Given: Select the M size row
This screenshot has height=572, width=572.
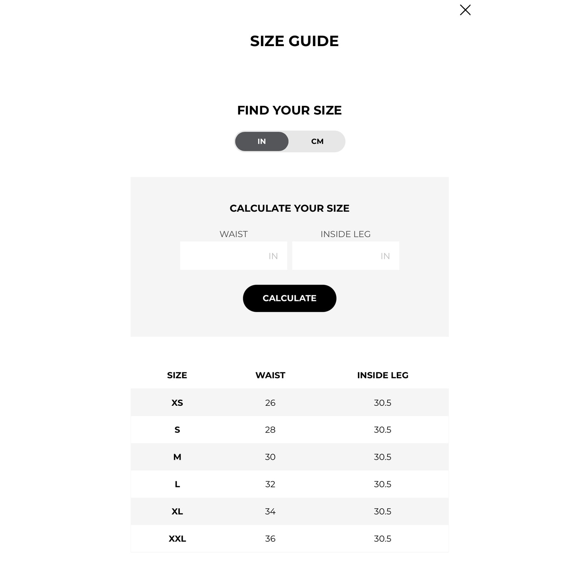Looking at the screenshot, I should click(290, 457).
